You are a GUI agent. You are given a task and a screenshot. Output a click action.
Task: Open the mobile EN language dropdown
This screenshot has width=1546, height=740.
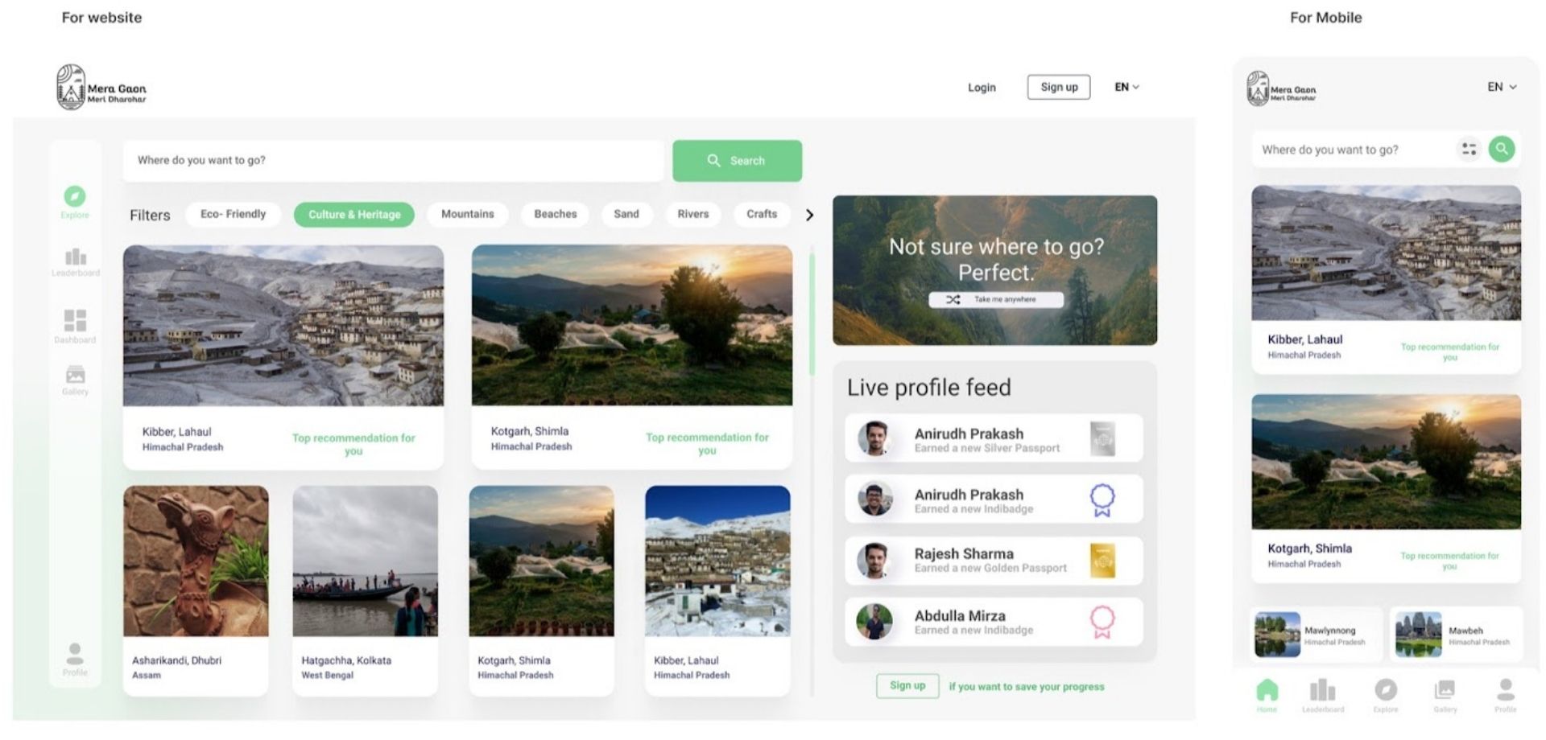pyautogui.click(x=1501, y=87)
